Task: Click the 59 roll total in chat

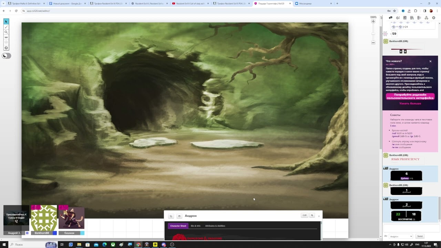Action: click(394, 34)
